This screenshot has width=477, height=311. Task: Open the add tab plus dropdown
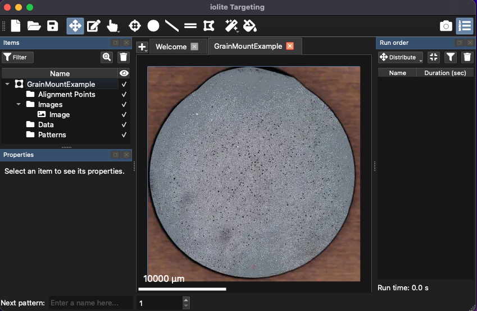pos(142,47)
